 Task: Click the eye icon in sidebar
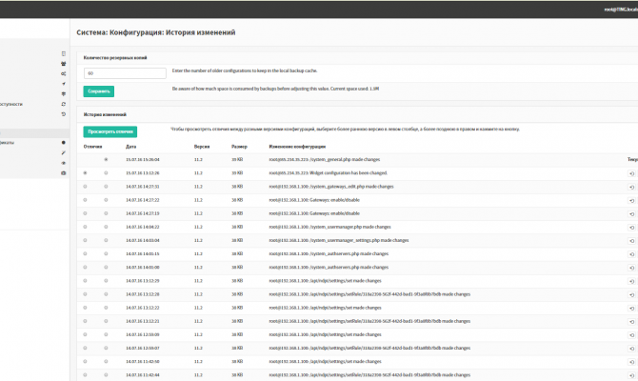point(63,163)
